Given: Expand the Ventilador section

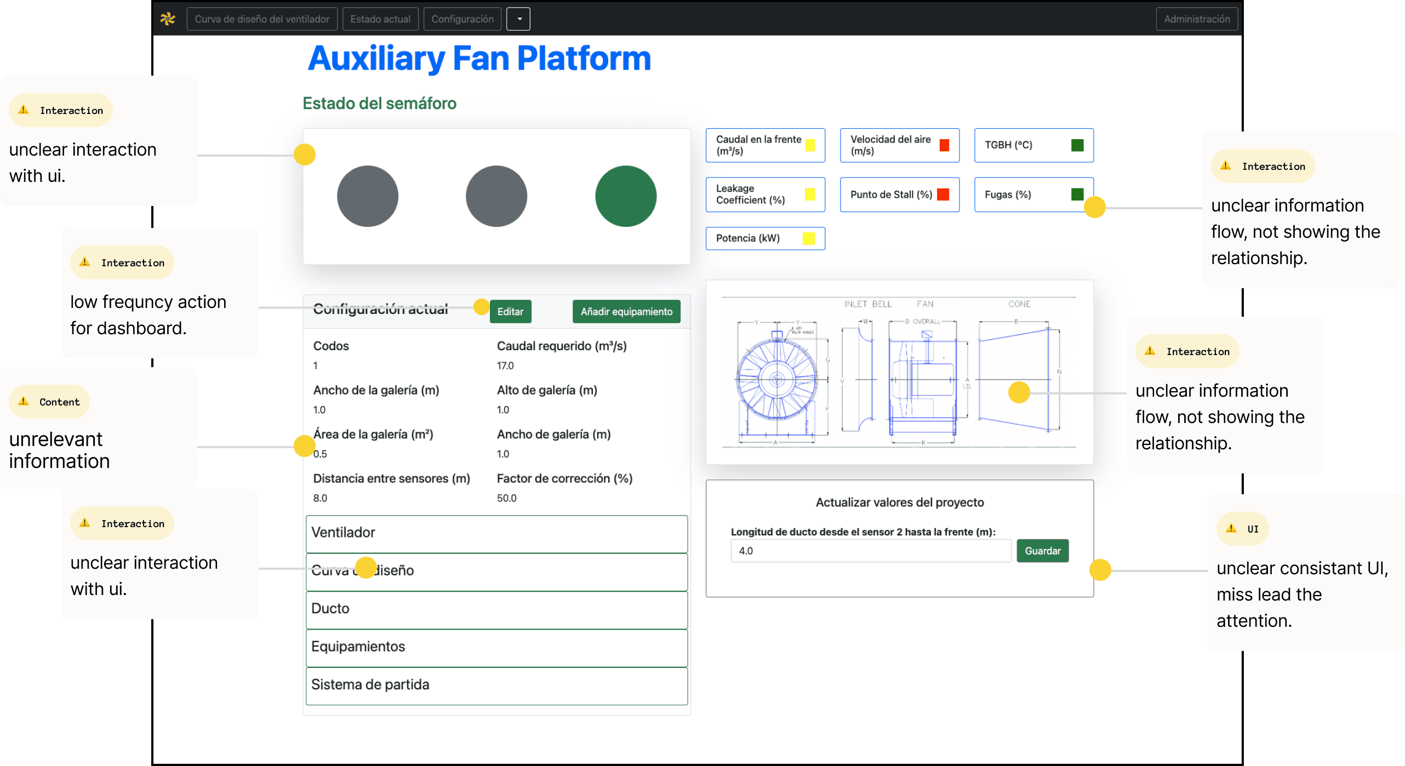Looking at the screenshot, I should (496, 533).
